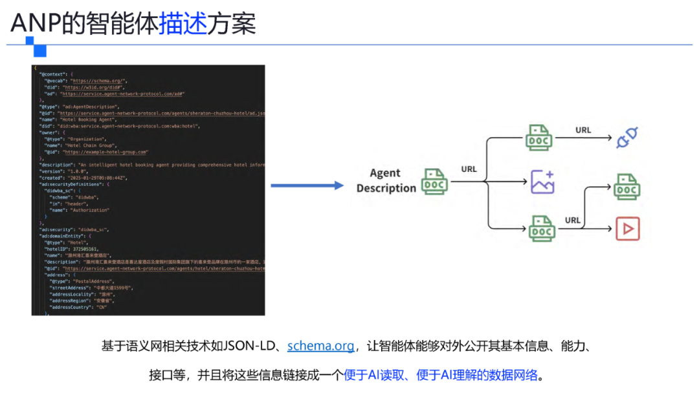699x393 pixels.
Task: Click the URL label left of the plug icon
Action: click(583, 130)
